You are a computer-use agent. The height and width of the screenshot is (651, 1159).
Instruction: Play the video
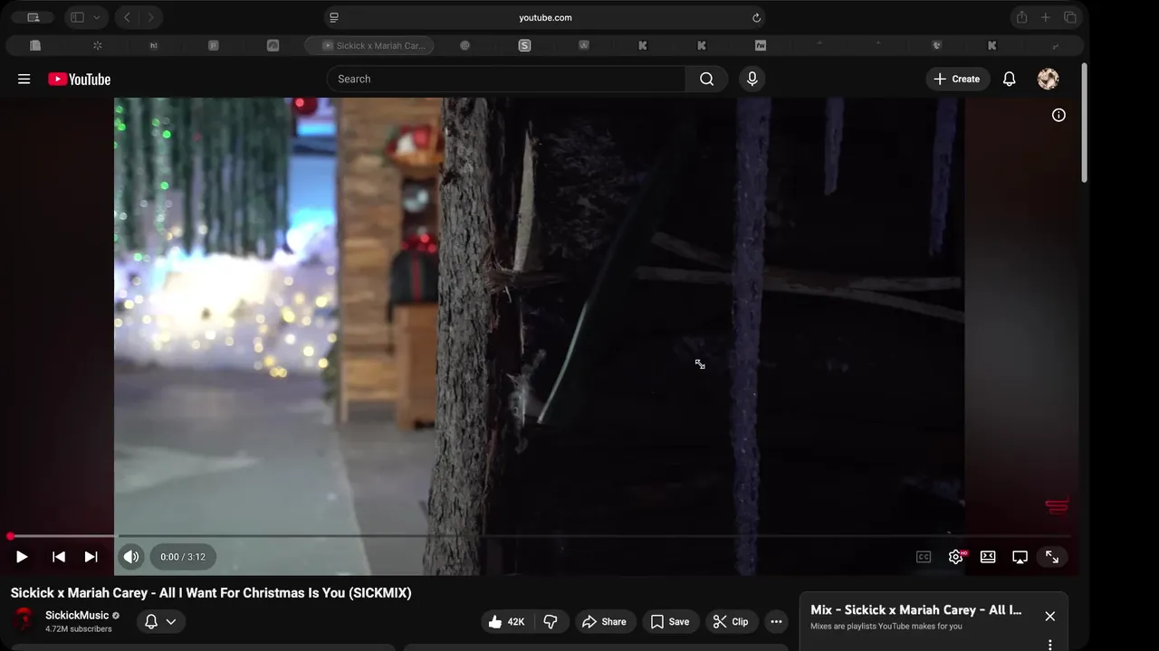pyautogui.click(x=22, y=557)
